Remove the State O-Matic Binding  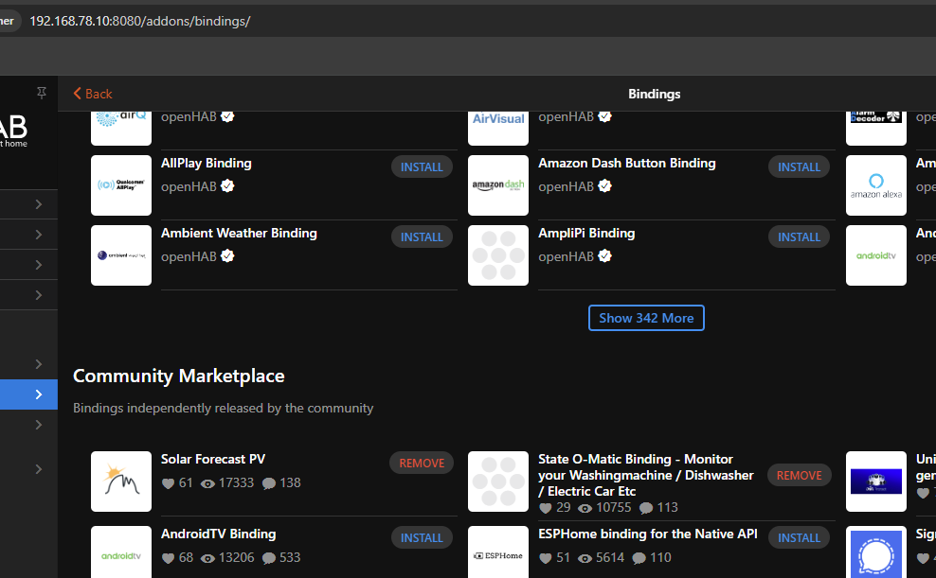pyautogui.click(x=799, y=475)
